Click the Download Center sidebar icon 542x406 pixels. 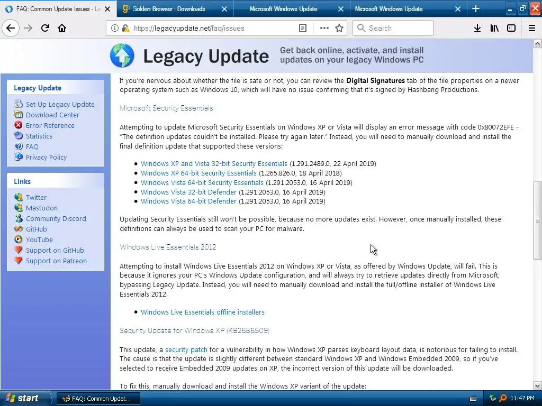tap(19, 115)
